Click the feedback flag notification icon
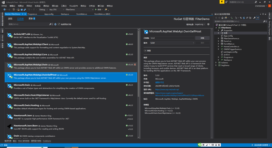 pyautogui.click(x=221, y=2)
